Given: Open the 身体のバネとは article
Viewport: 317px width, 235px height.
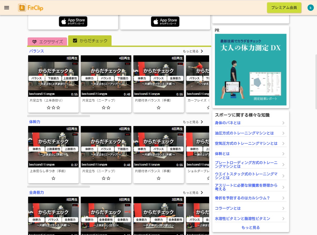Looking at the screenshot, I should coord(228,123).
